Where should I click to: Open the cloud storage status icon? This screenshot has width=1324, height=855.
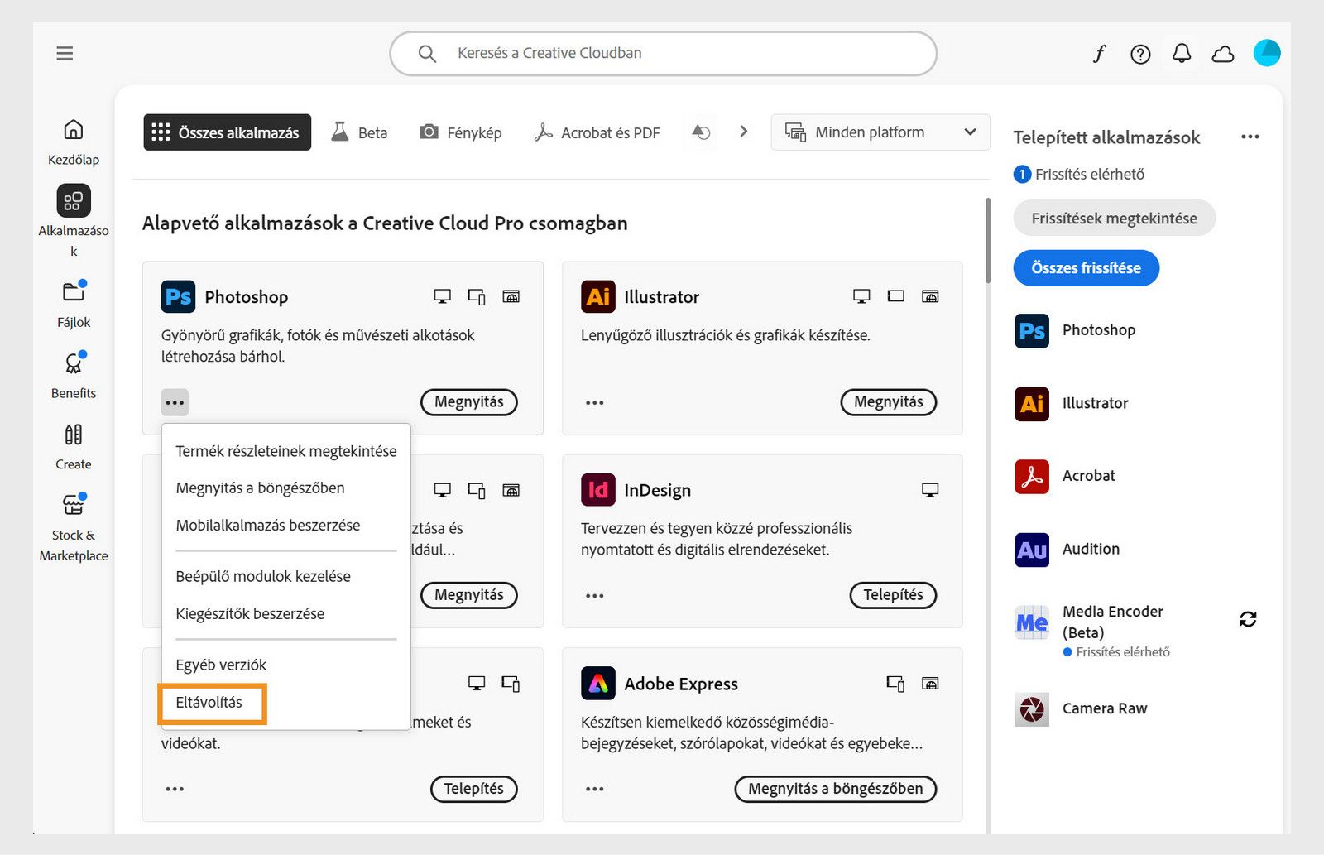[1222, 53]
